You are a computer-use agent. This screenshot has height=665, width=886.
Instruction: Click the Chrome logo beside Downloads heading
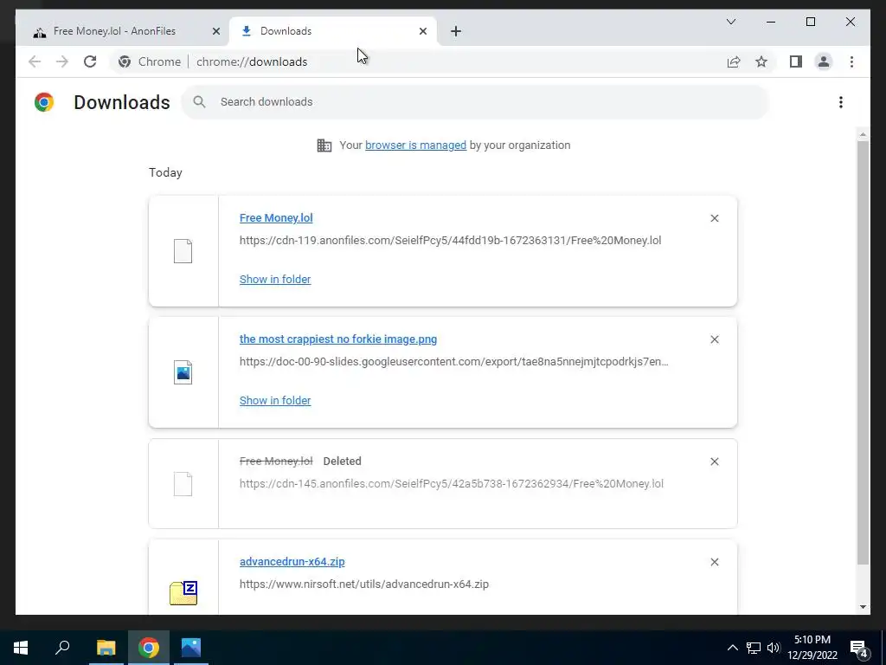click(x=44, y=102)
